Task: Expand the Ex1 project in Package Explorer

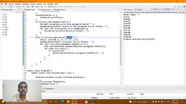Action: 1,15
